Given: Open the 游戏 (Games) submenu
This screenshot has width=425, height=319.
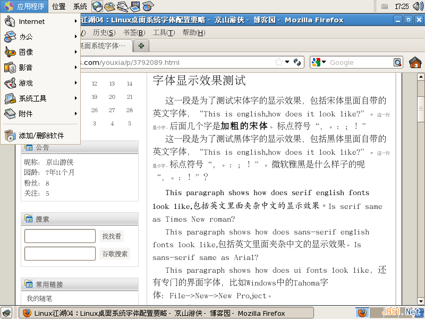Looking at the screenshot, I should coord(41,83).
